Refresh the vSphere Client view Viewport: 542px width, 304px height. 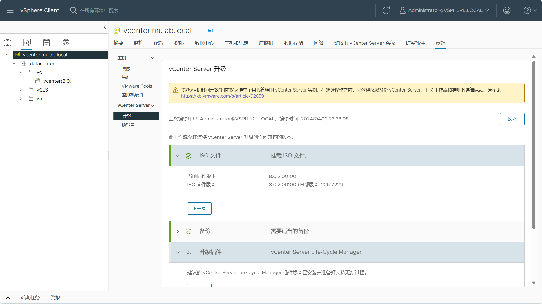(x=386, y=10)
